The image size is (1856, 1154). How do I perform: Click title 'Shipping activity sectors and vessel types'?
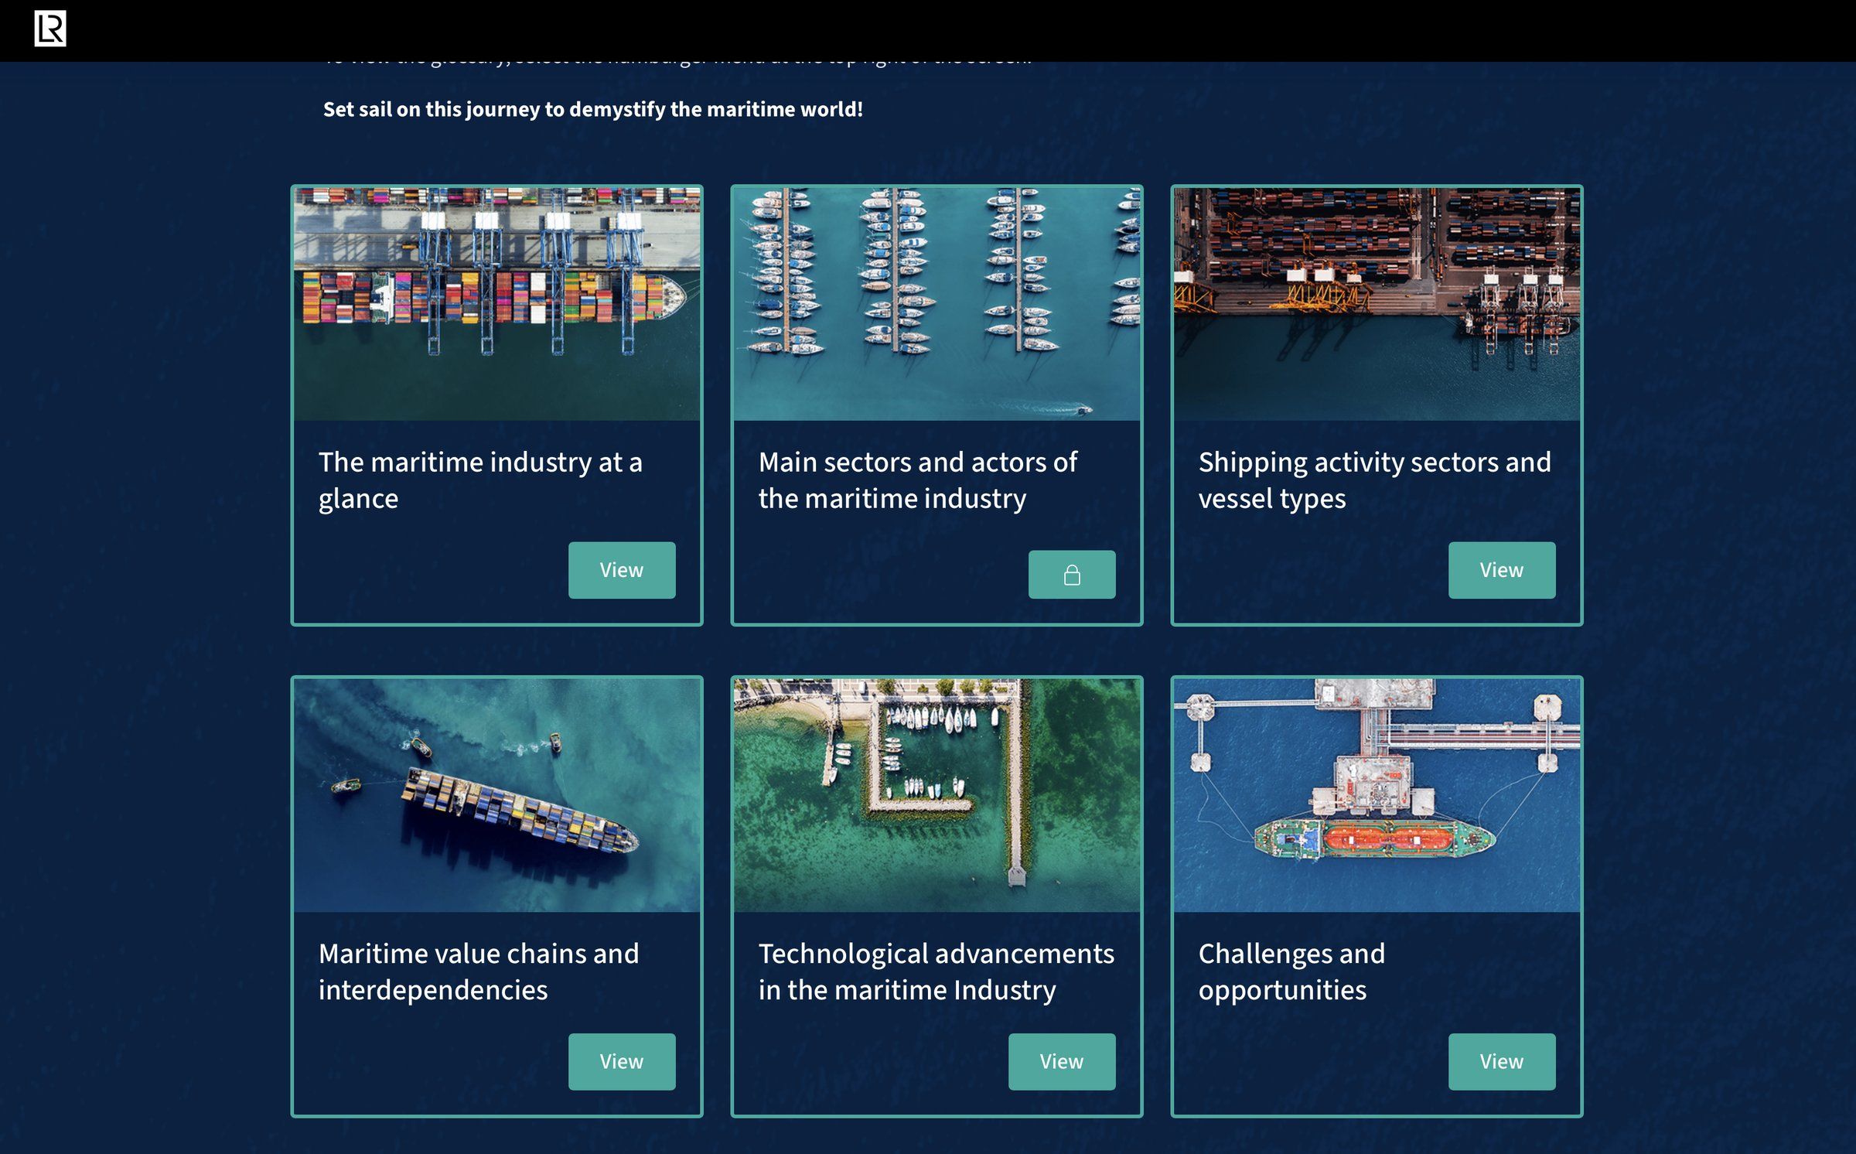coord(1374,480)
